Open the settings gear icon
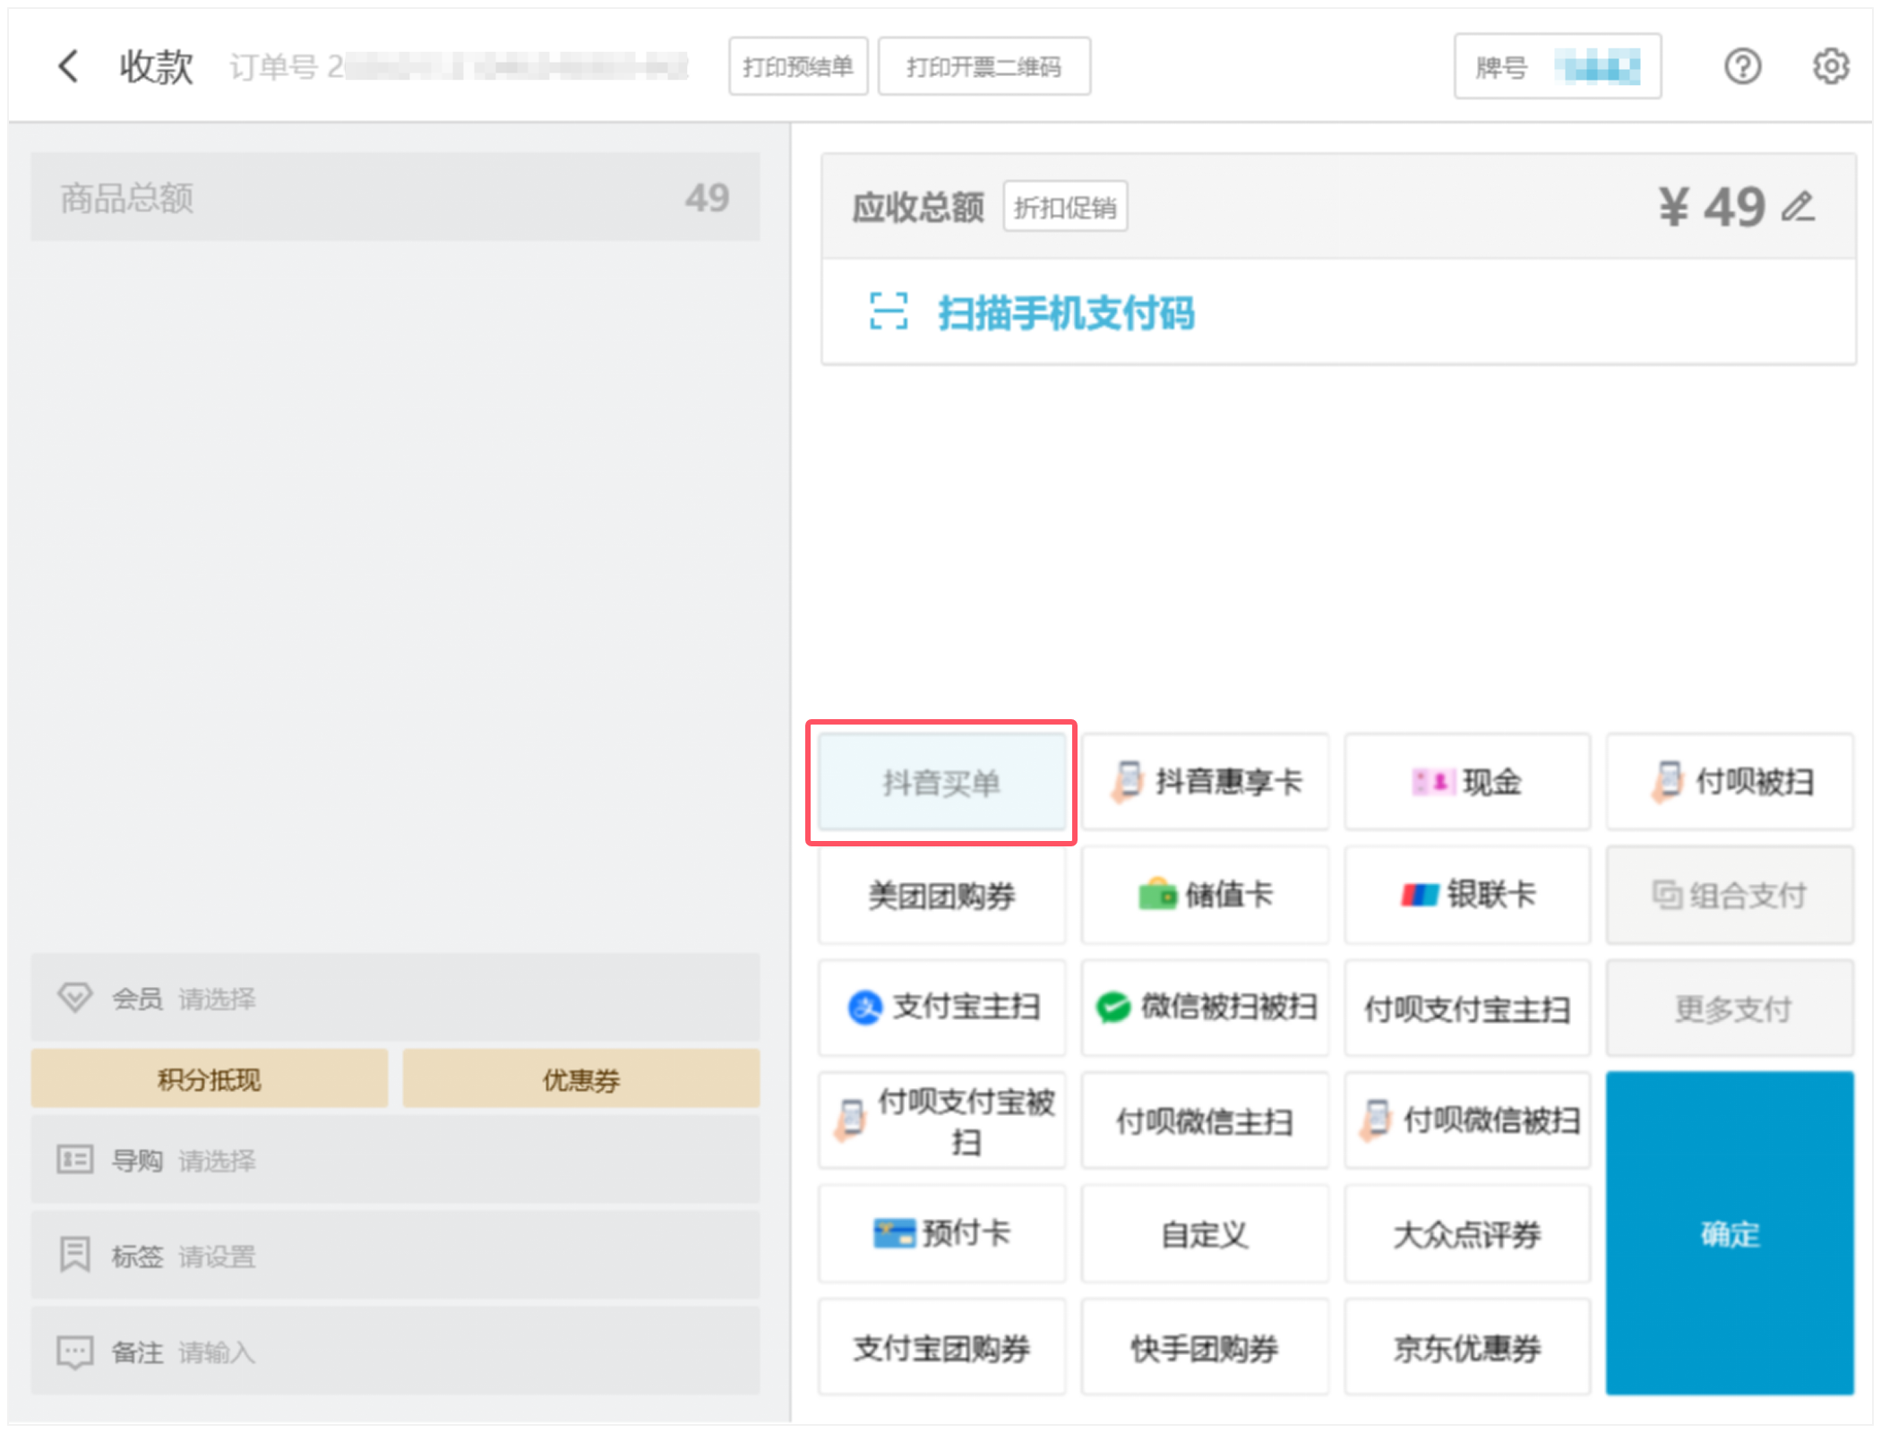The width and height of the screenshot is (1881, 1433). click(1830, 66)
